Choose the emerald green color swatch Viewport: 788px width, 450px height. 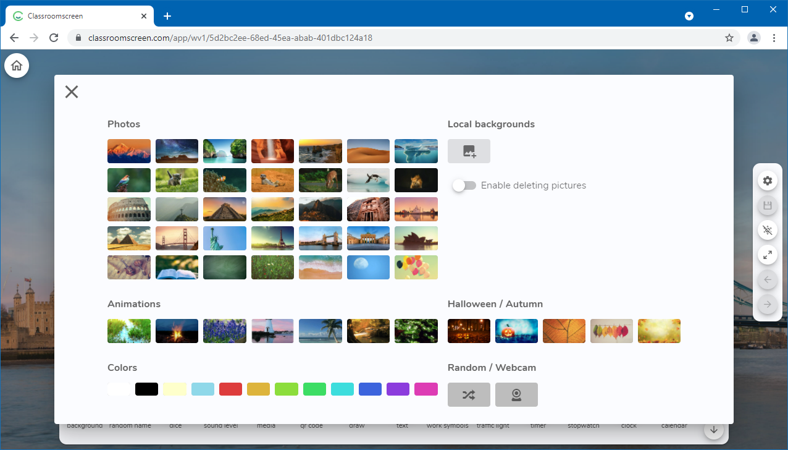click(314, 389)
